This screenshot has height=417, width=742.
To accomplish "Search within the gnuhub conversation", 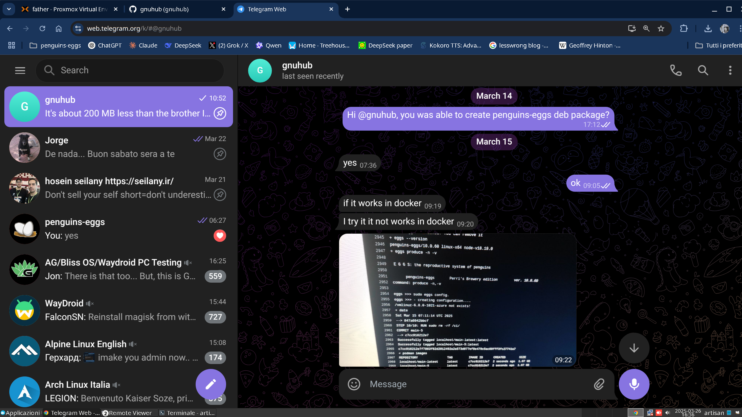I will pos(703,70).
